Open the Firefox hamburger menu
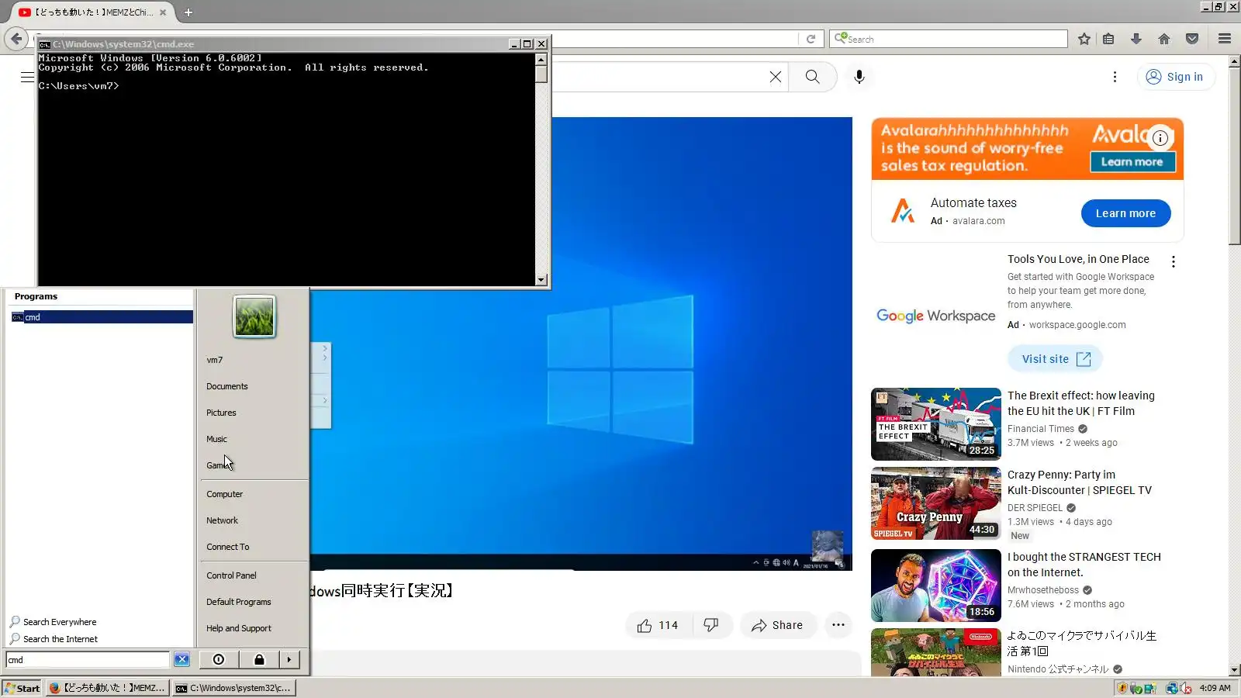Viewport: 1241px width, 698px height. coord(1225,39)
